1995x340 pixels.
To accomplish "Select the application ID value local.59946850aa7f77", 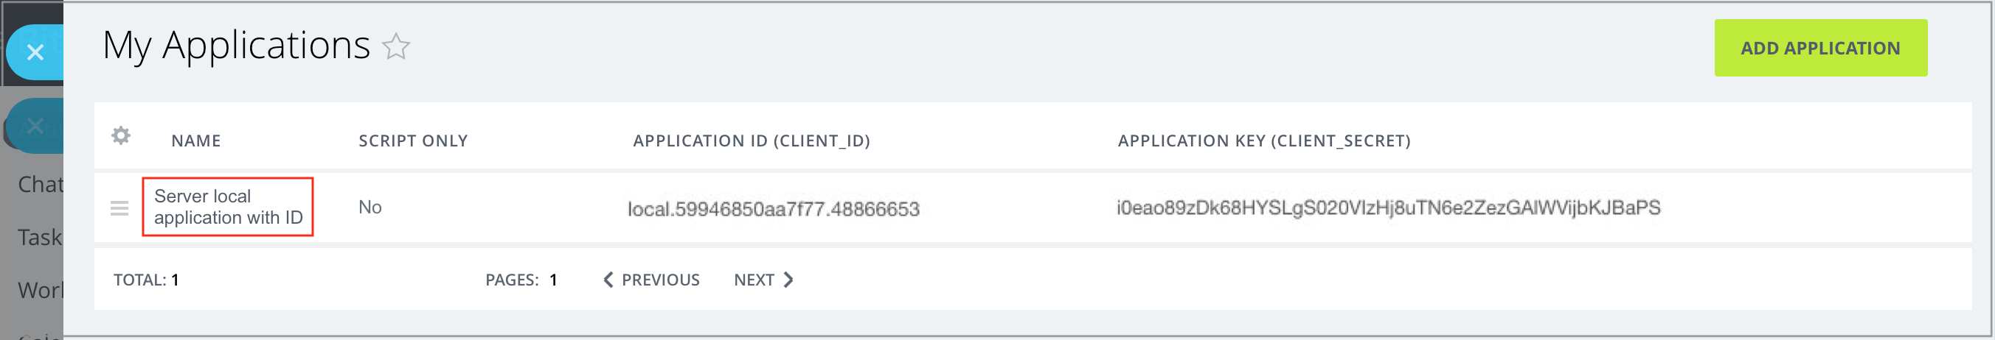I will [x=773, y=209].
